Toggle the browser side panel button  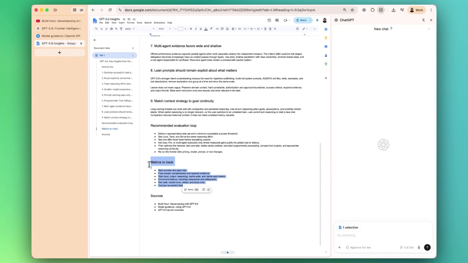pos(381,10)
